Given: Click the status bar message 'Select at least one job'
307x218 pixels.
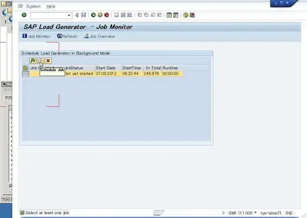Looking at the screenshot, I should coord(47,213).
